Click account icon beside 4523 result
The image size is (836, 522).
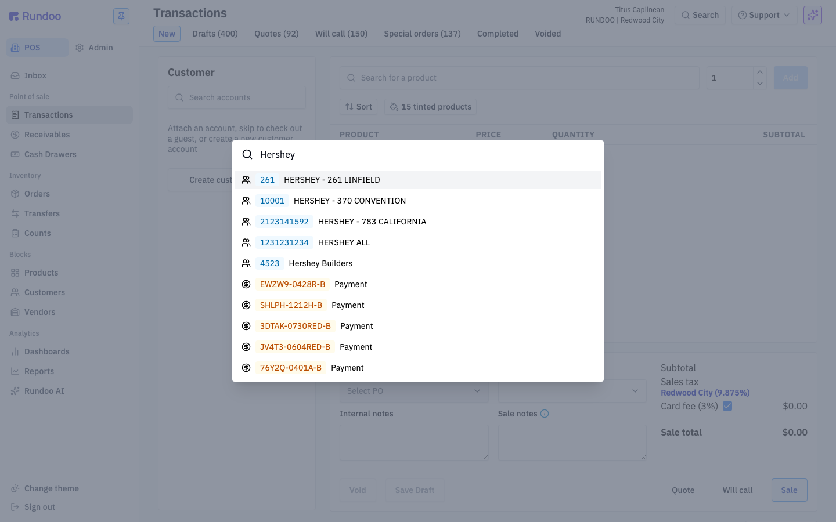pos(246,263)
